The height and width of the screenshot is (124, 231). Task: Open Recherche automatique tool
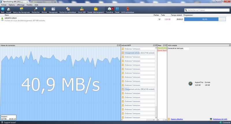click(x=68, y=10)
